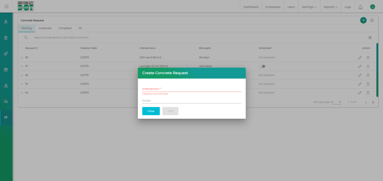Image resolution: width=383 pixels, height=181 pixels.
Task: Click the print icon in Concrete Request header
Action: click(x=372, y=20)
